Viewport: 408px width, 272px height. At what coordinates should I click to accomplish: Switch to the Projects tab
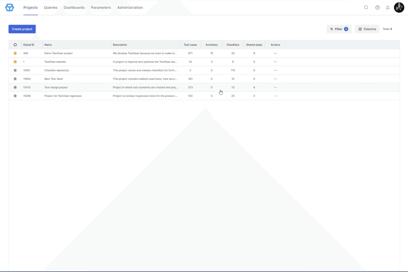[x=31, y=7]
